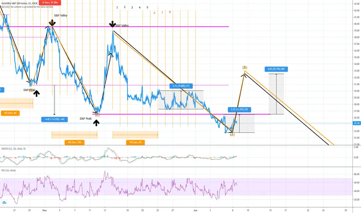Click 2.00 on the MACD scale

pos(356,147)
